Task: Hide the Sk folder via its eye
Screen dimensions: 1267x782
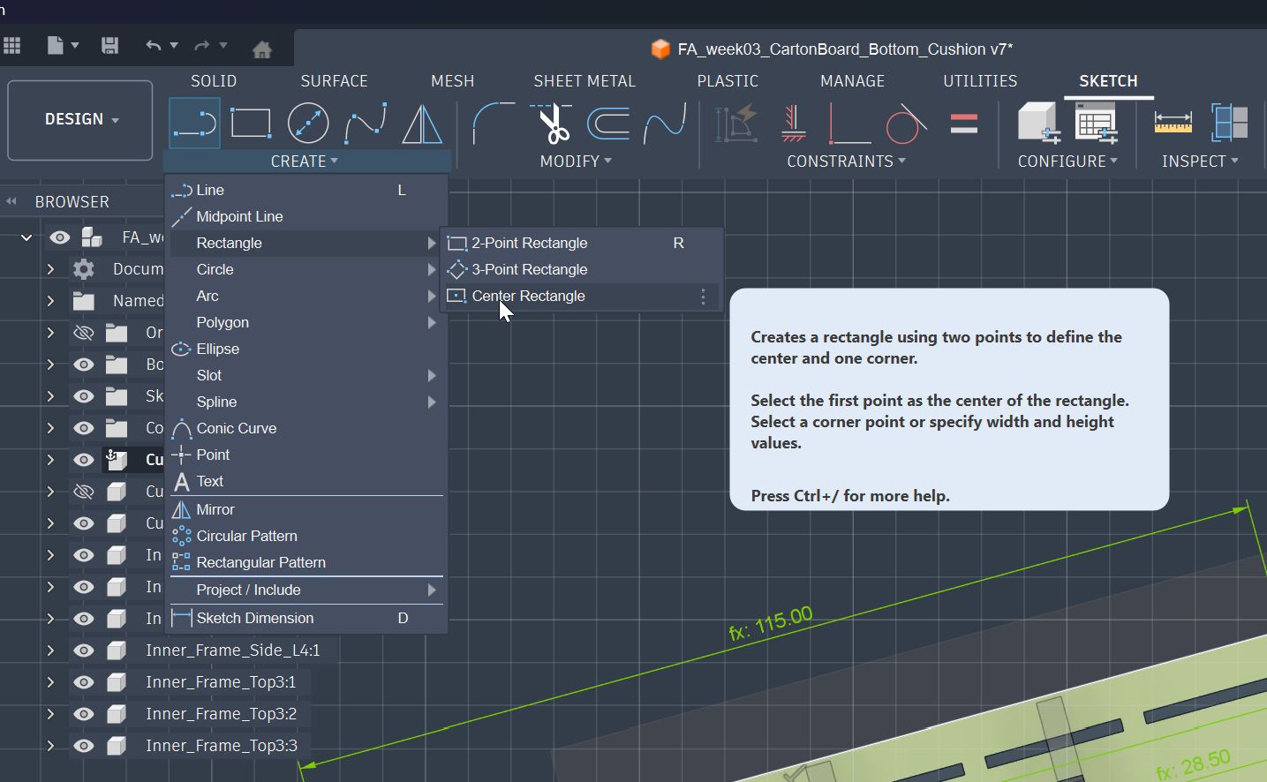Action: coord(84,396)
